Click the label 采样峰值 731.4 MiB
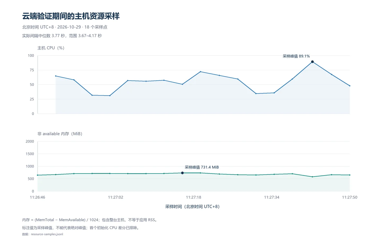This screenshot has width=373, height=236. coord(202,167)
